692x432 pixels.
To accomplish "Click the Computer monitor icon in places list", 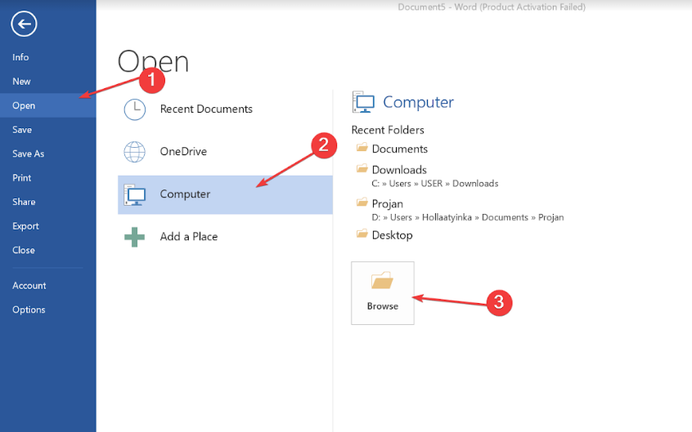I will click(135, 195).
